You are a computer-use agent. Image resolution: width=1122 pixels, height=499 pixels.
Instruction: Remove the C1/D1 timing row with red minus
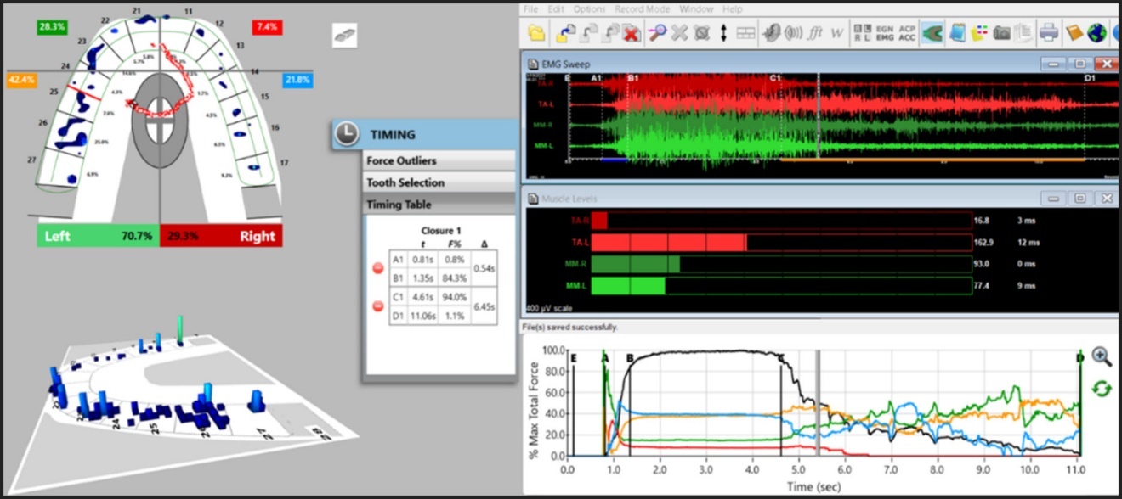tap(379, 306)
